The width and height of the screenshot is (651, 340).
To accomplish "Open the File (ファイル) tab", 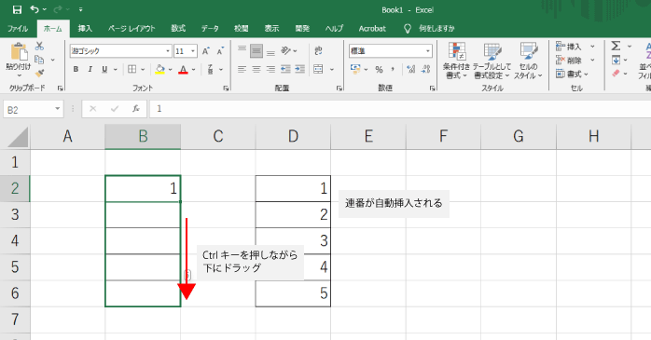I will pos(18,29).
